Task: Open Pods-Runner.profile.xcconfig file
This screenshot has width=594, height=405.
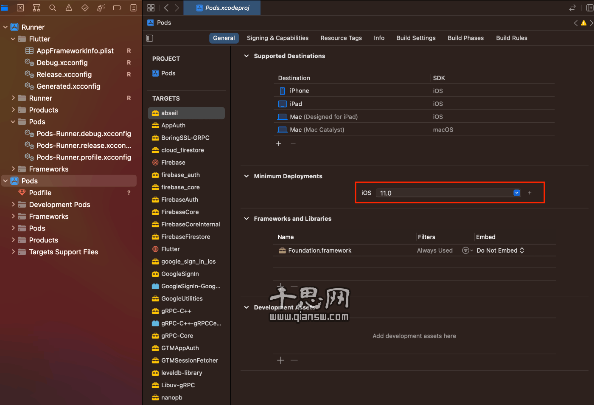Action: point(84,157)
